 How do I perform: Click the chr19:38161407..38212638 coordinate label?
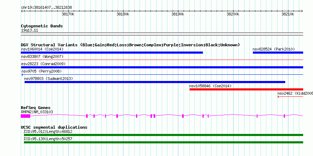tap(46, 8)
